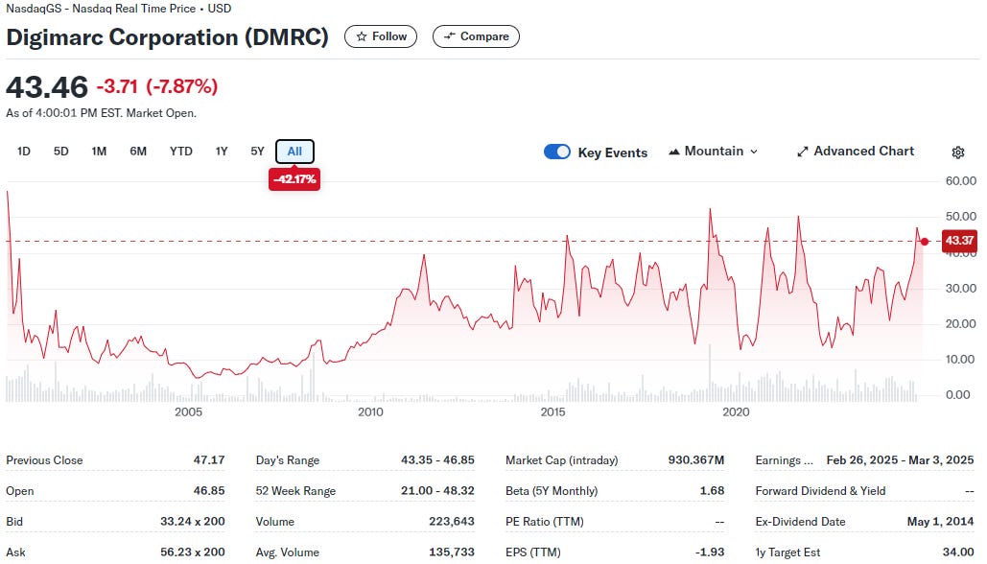Select the 1M time range

(x=99, y=152)
